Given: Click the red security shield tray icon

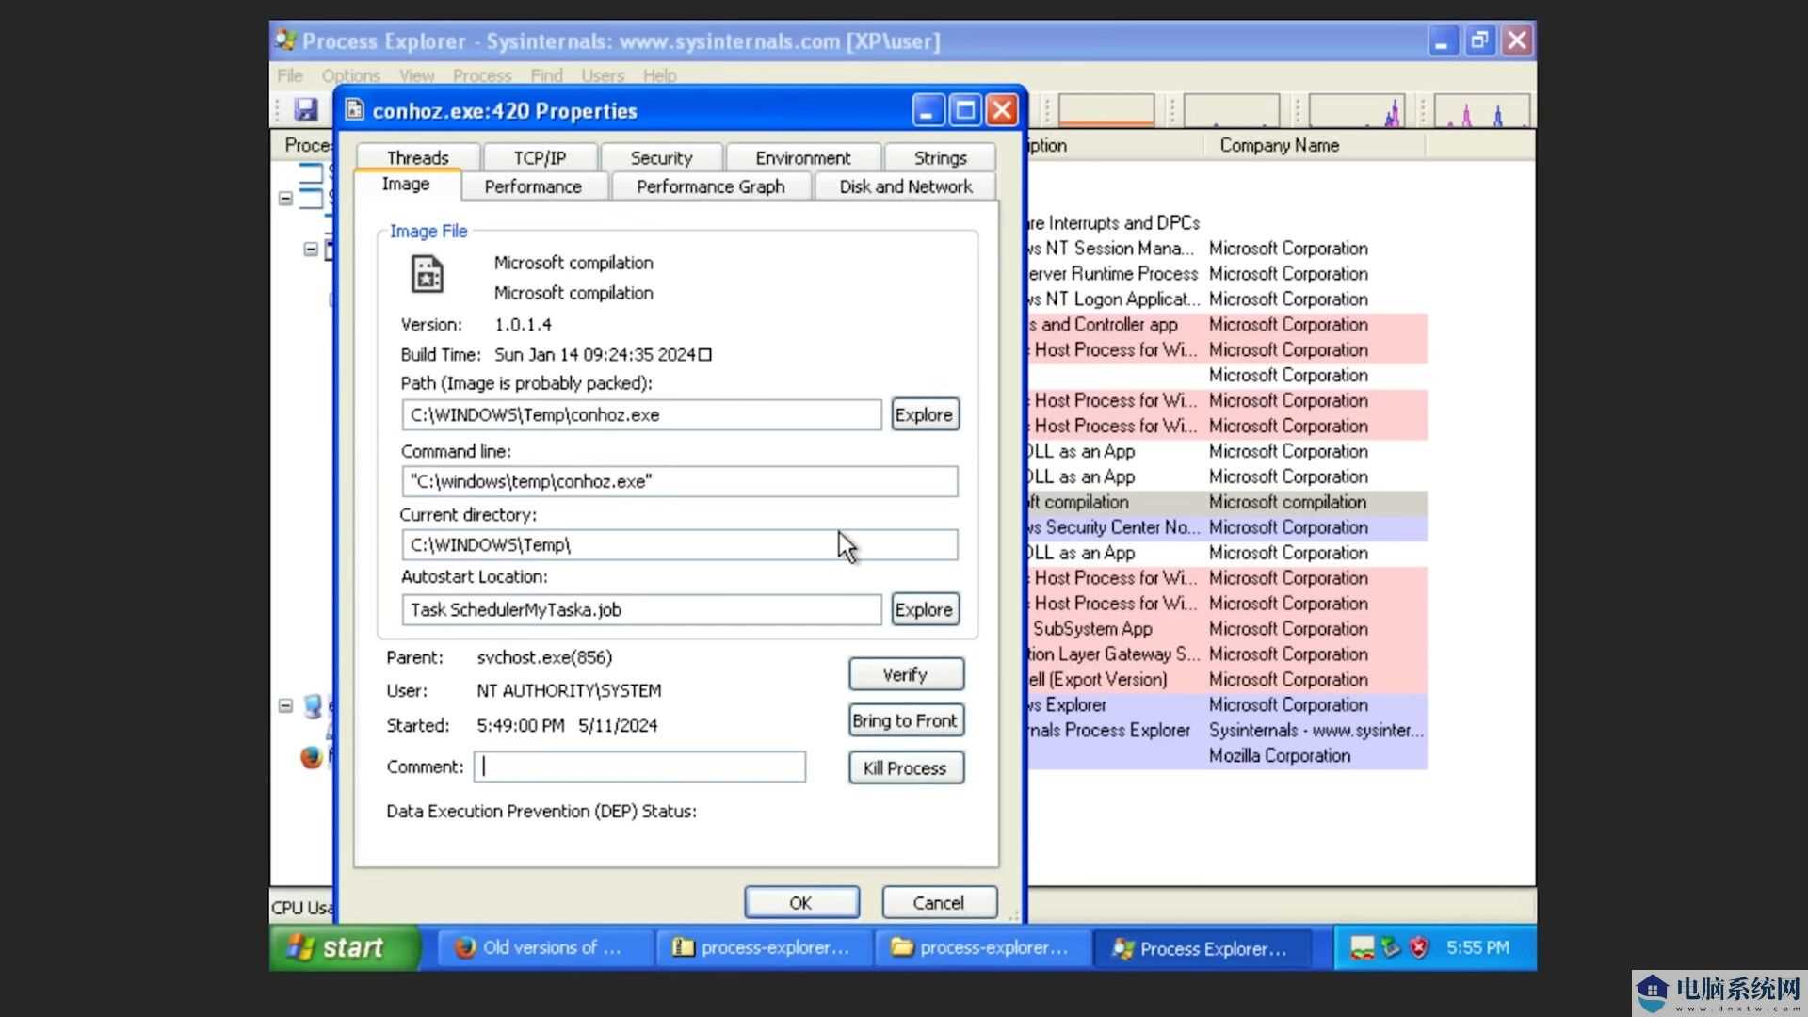Looking at the screenshot, I should click(x=1419, y=948).
